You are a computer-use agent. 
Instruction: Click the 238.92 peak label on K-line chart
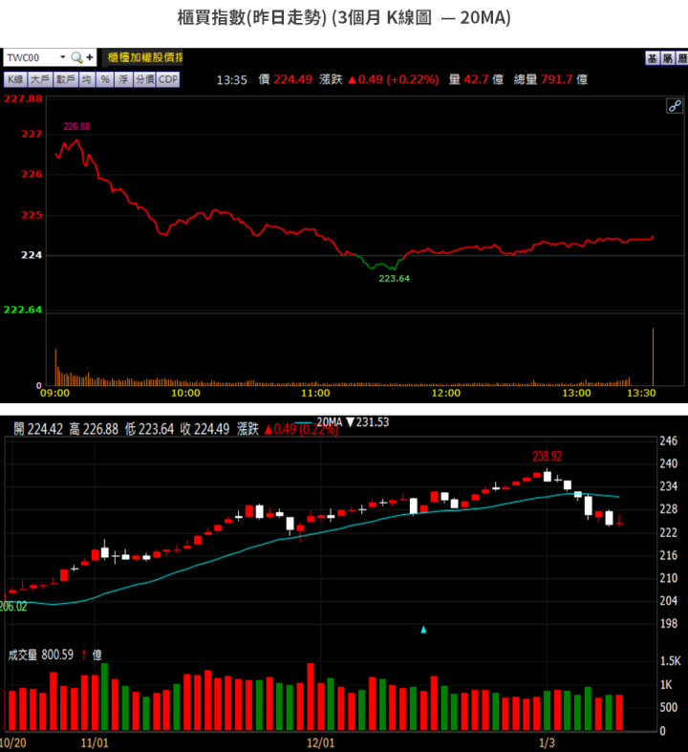click(547, 456)
